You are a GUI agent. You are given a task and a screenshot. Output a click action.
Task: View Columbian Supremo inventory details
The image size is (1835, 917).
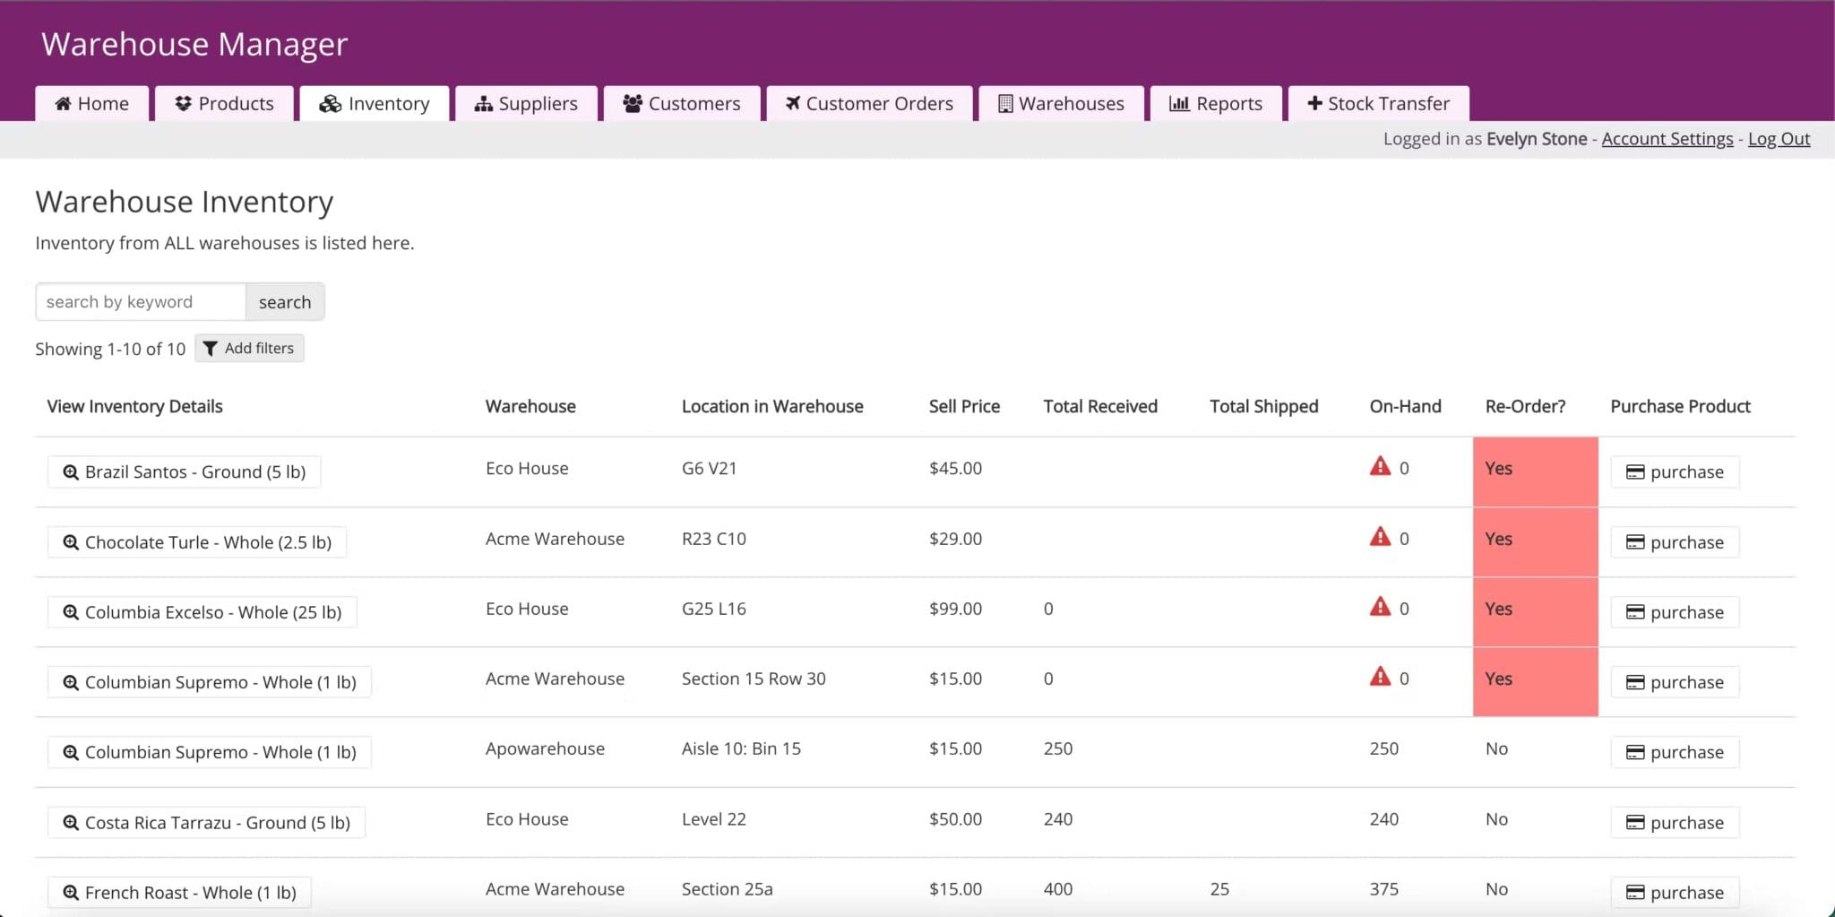click(210, 681)
